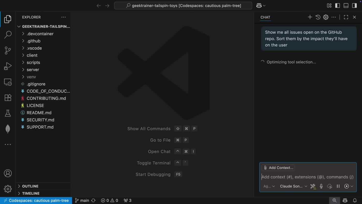Click the title bar command search box

tap(183, 5)
